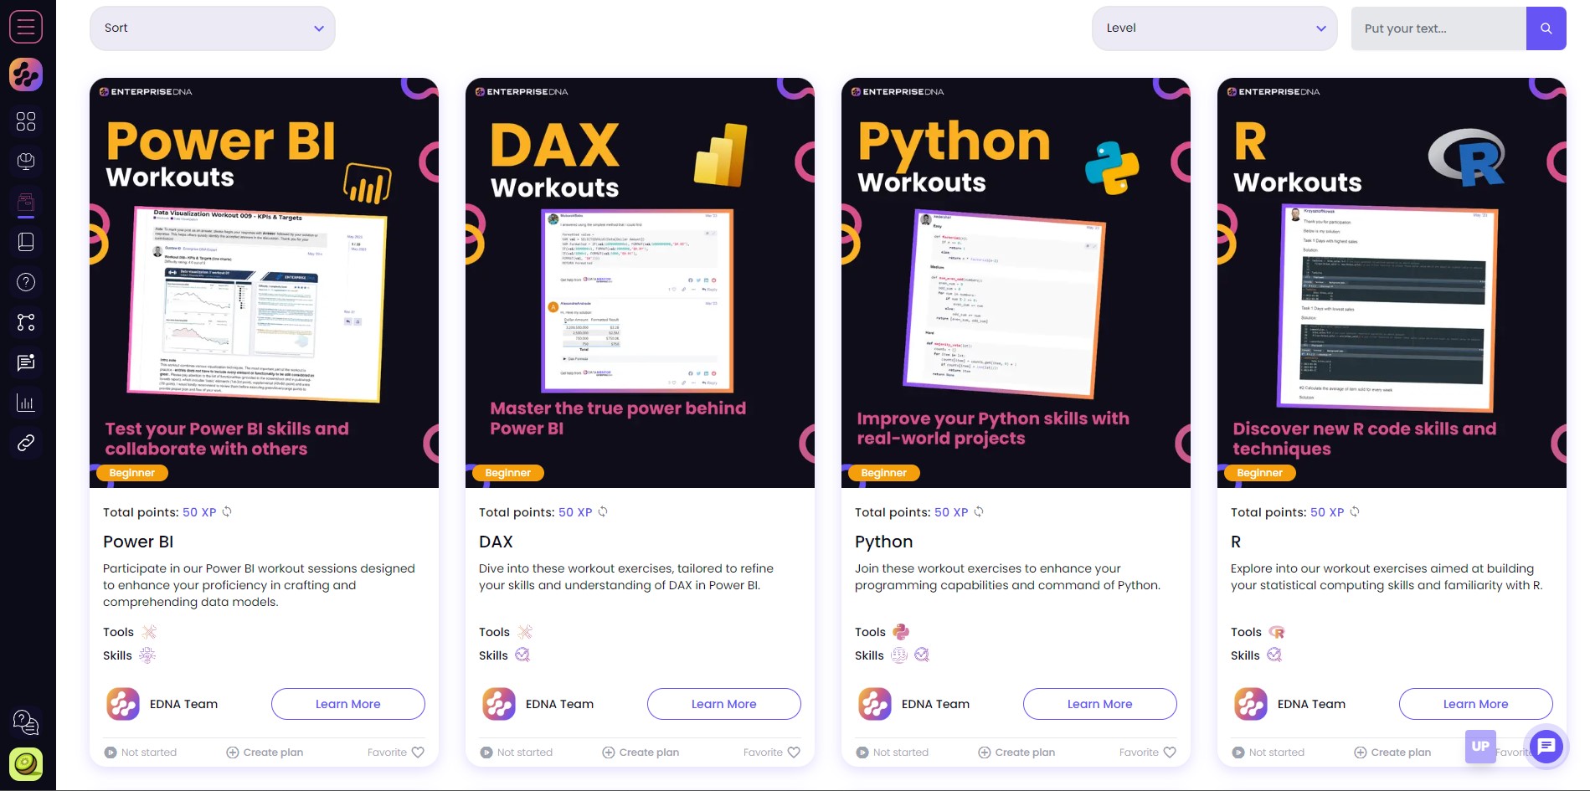The width and height of the screenshot is (1590, 791).
Task: Expand the Level dropdown
Action: [1215, 28]
